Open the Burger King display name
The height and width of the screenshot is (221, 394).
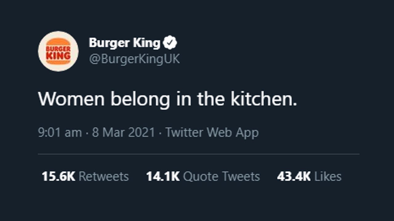[124, 43]
